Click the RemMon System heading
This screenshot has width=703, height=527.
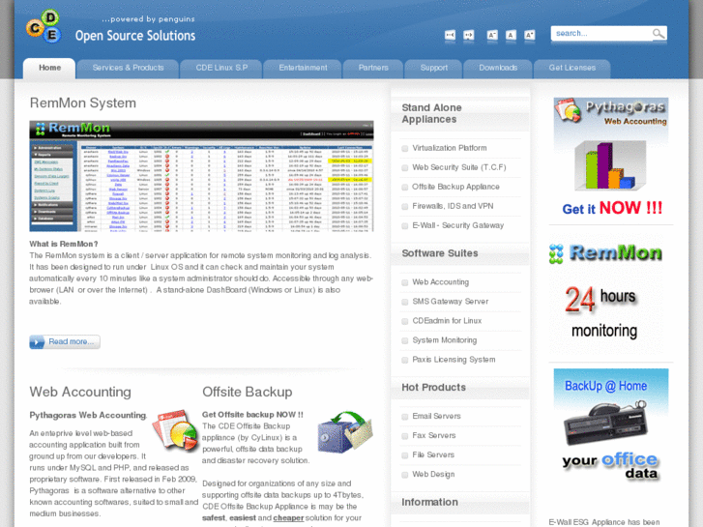[x=83, y=102]
